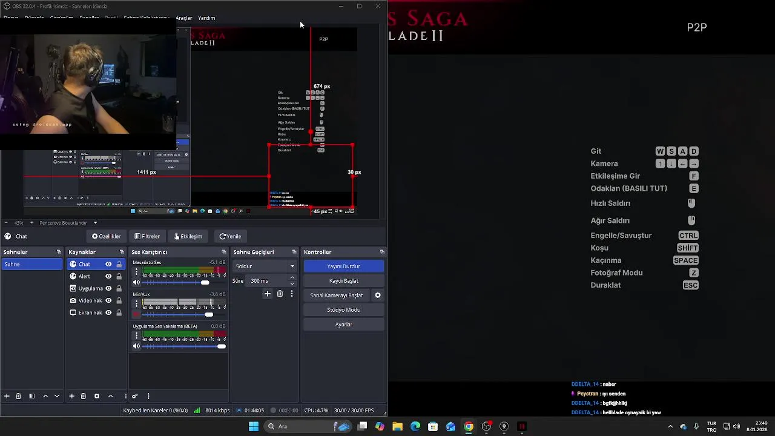Open scene filters icon in Sahneler toolbar
Viewport: 775px width, 436px height.
[31, 396]
